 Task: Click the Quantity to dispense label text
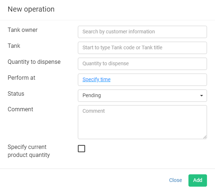coord(34,62)
